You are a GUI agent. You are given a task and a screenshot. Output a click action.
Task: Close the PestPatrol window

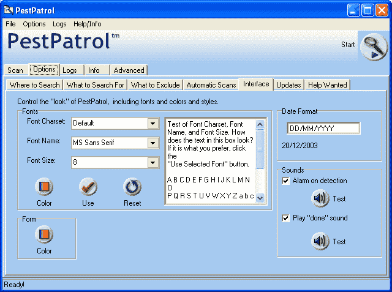[x=382, y=10]
